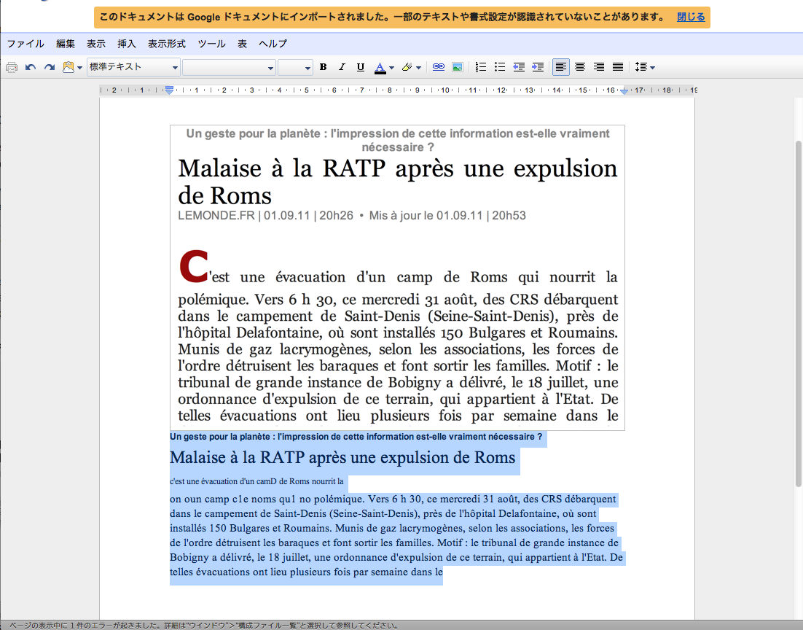This screenshot has width=803, height=630.
Task: Open the 標準テキスト style dropdown
Action: (133, 67)
